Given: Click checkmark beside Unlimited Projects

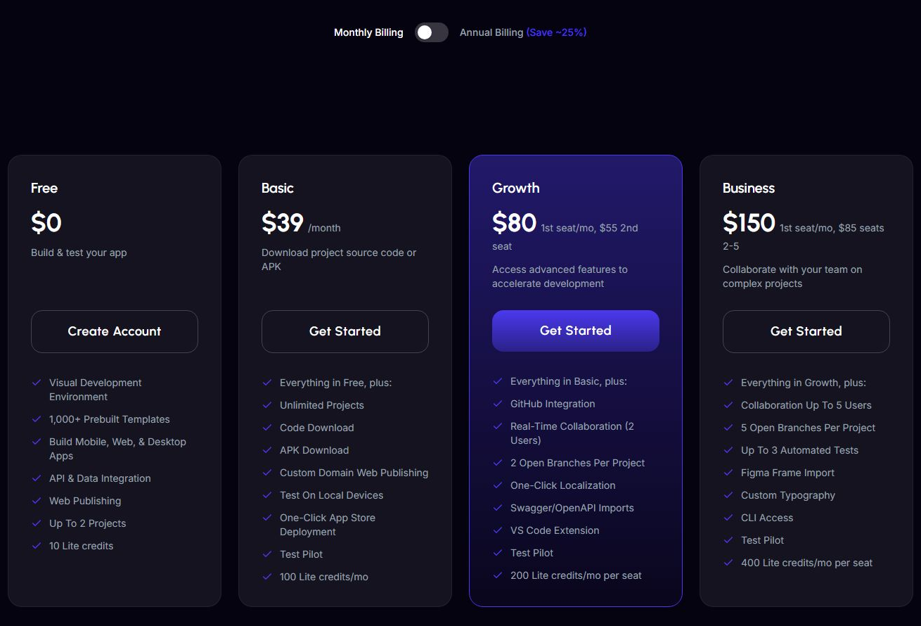Looking at the screenshot, I should (x=266, y=405).
